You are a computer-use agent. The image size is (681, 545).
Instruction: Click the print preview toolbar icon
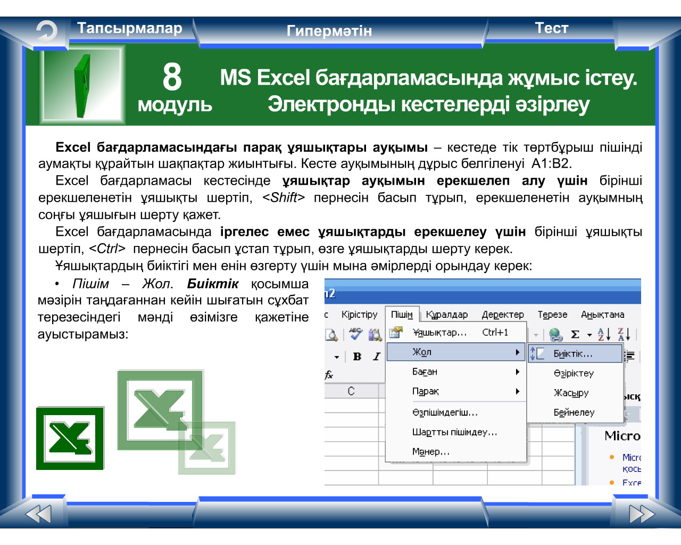click(x=331, y=334)
